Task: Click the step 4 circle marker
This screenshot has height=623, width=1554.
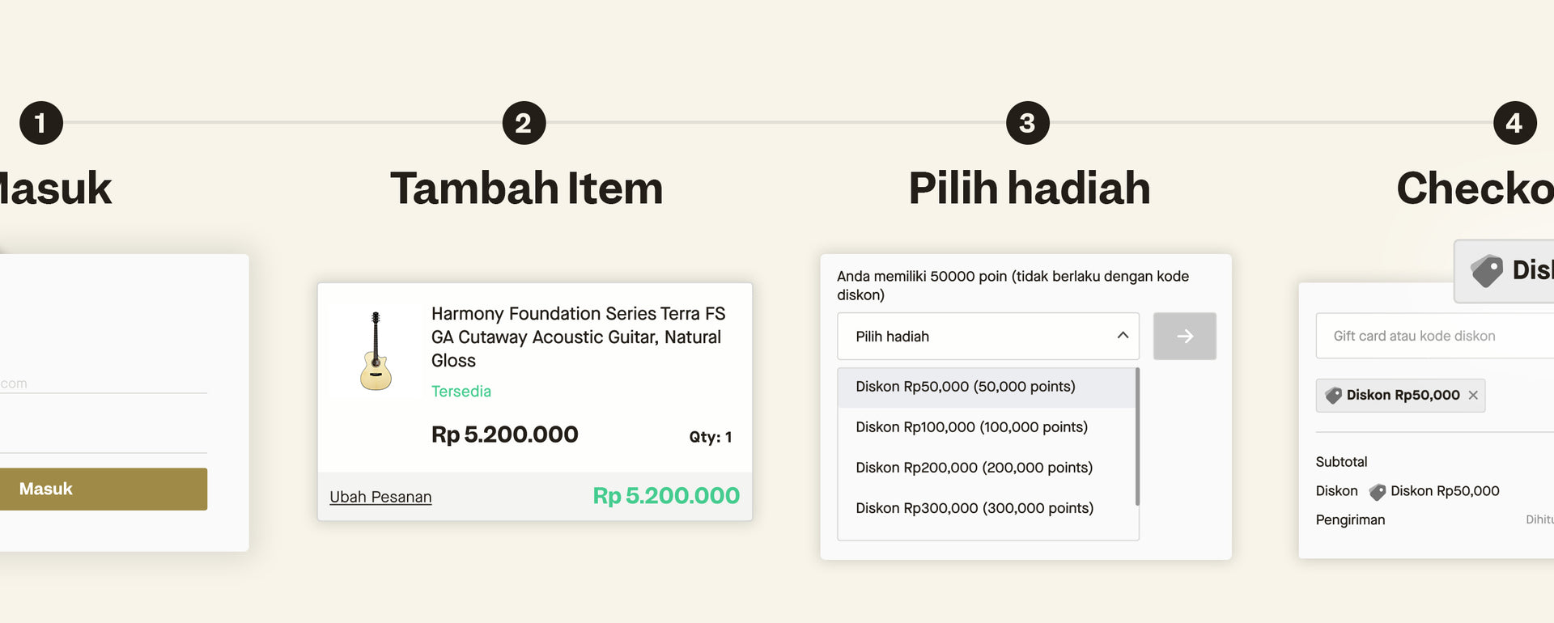Action: 1514,123
